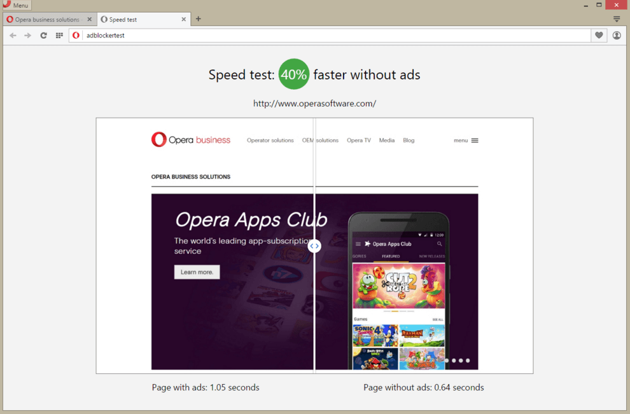The width and height of the screenshot is (630, 414).
Task: Close the Speed test tab
Action: (x=184, y=20)
